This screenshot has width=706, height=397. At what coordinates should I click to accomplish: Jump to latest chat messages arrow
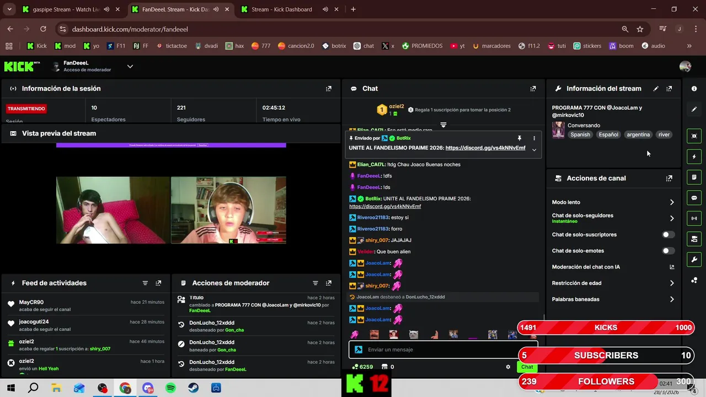pyautogui.click(x=443, y=125)
